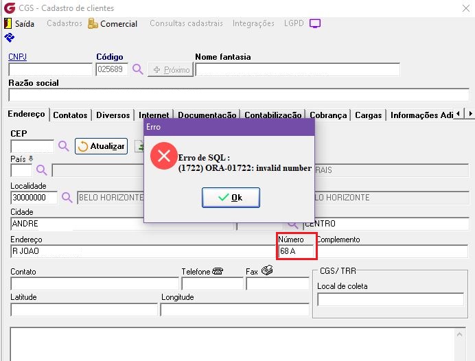
Task: Click the Erro dialog title bar
Action: (x=229, y=127)
